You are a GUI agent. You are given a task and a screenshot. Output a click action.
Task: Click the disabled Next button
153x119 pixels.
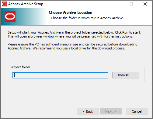[x=111, y=111]
